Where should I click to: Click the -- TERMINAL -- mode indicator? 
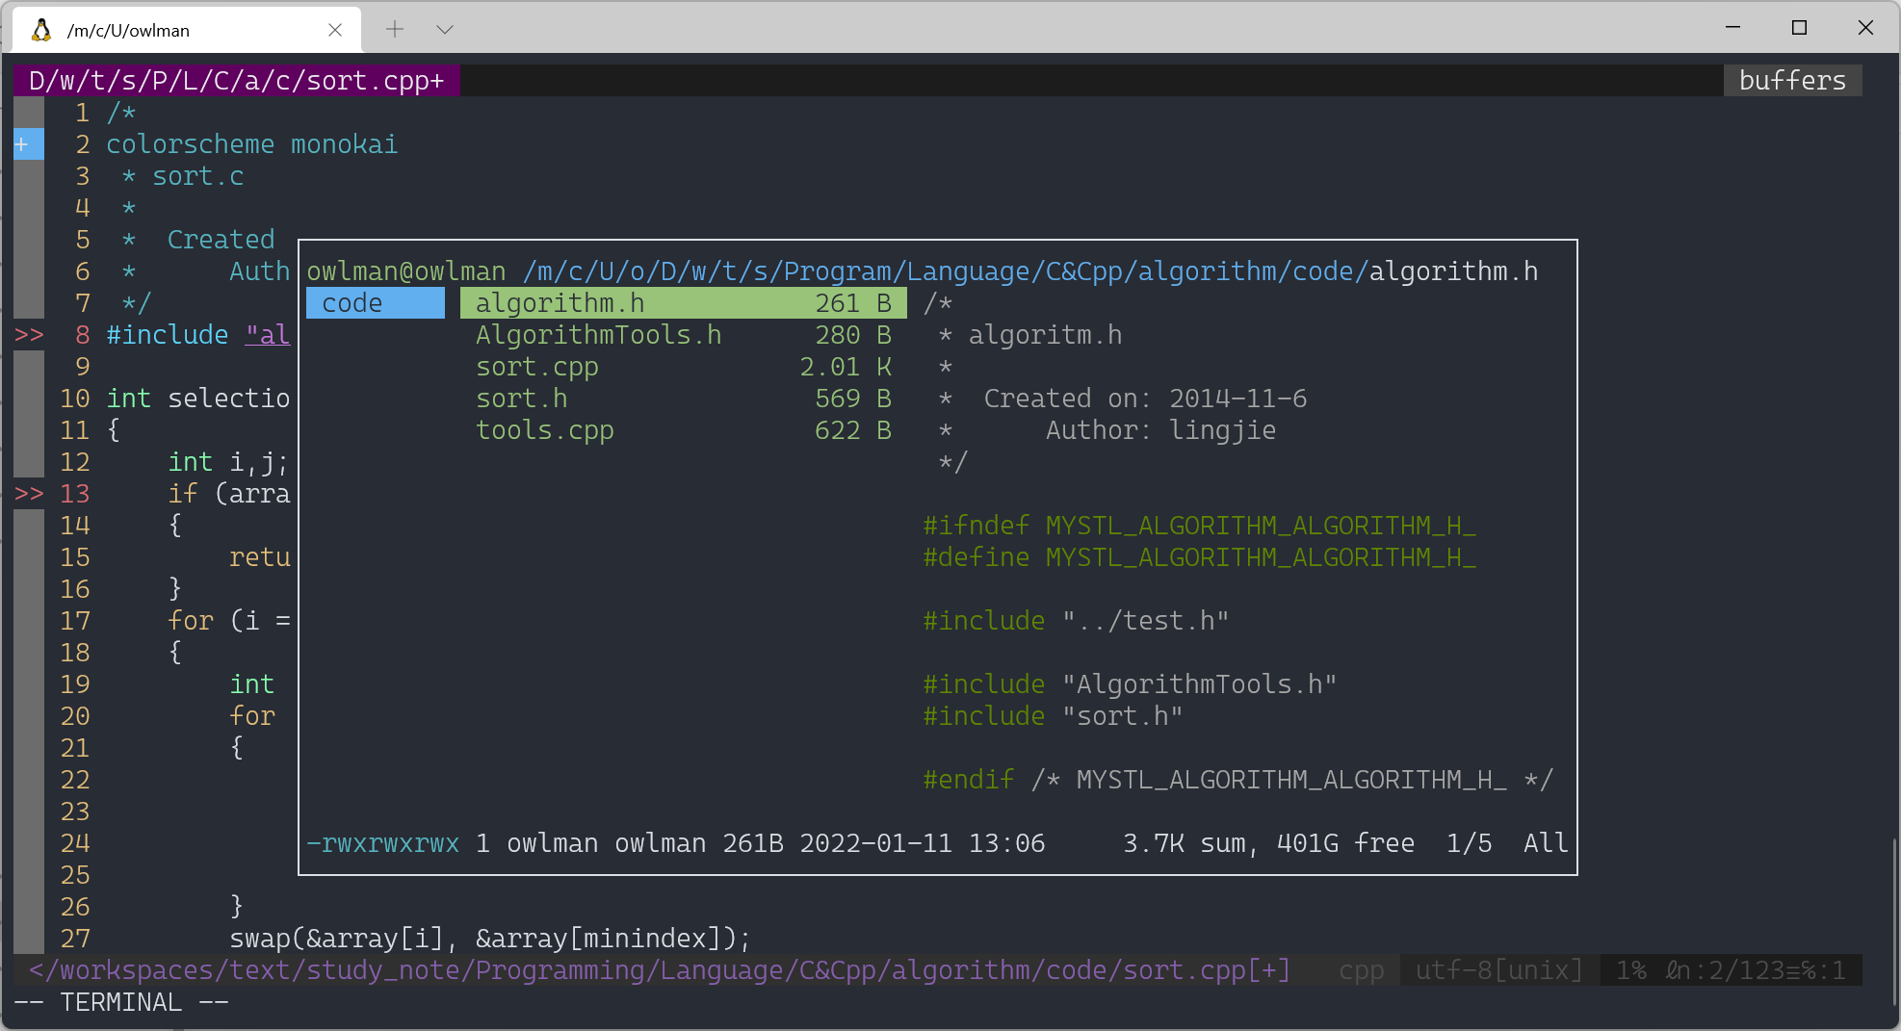(x=121, y=1002)
